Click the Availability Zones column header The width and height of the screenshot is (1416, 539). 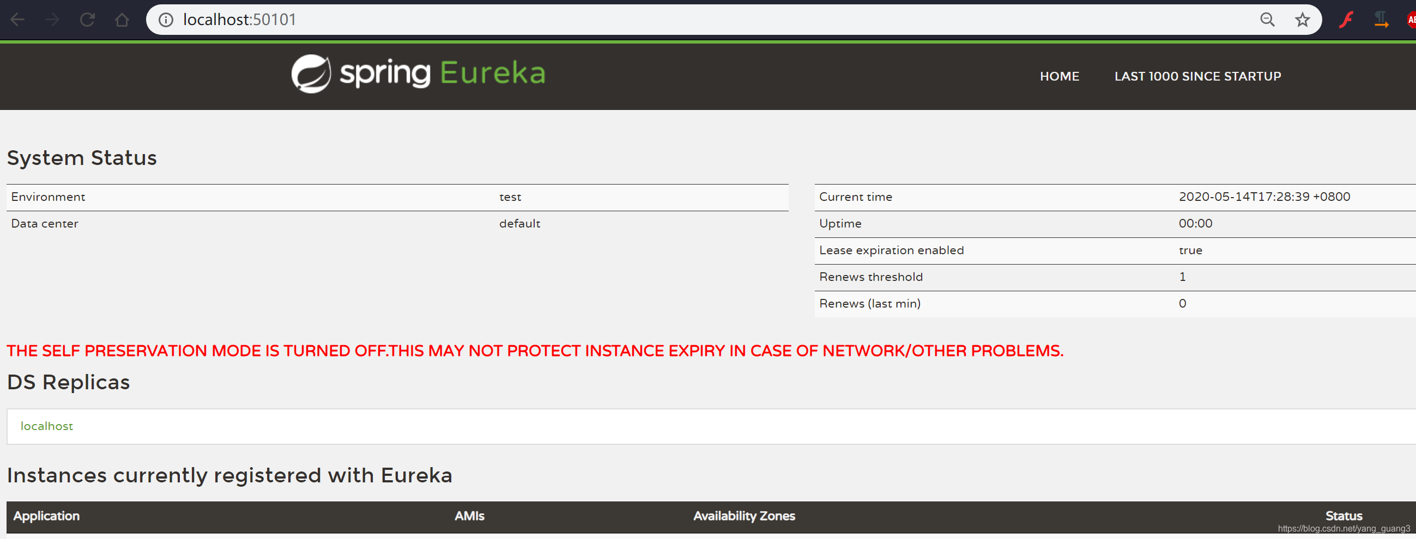[x=744, y=516]
